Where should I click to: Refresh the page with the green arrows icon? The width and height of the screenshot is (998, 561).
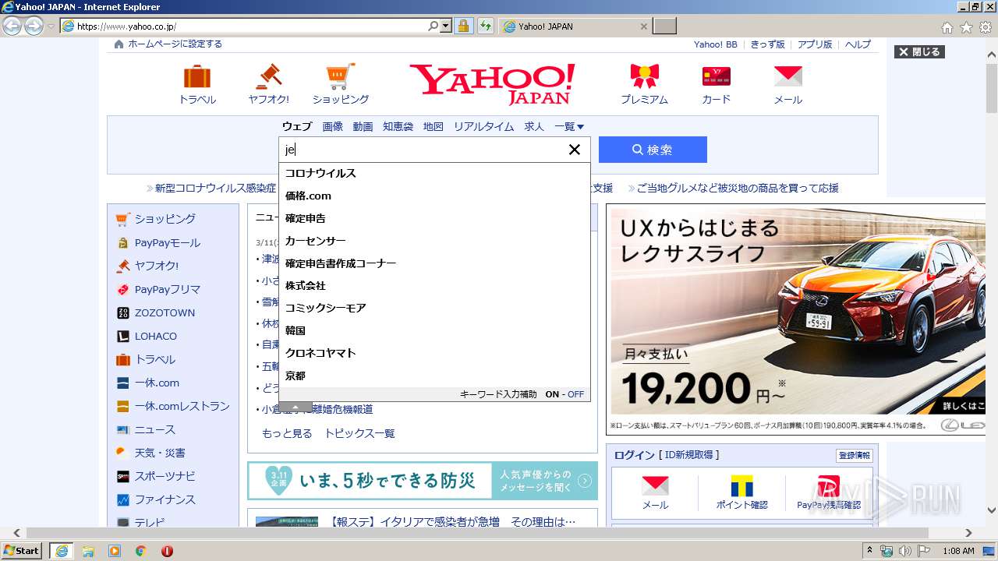(485, 26)
